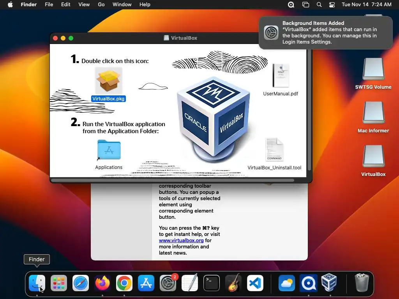399x299 pixels.
Task: Open Spotlight search in menu bar
Action: [x=319, y=5]
